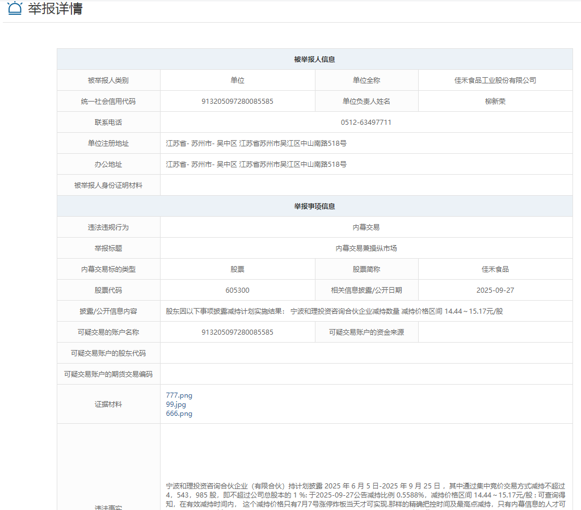Select the 单位全称 label

pyautogui.click(x=367, y=81)
